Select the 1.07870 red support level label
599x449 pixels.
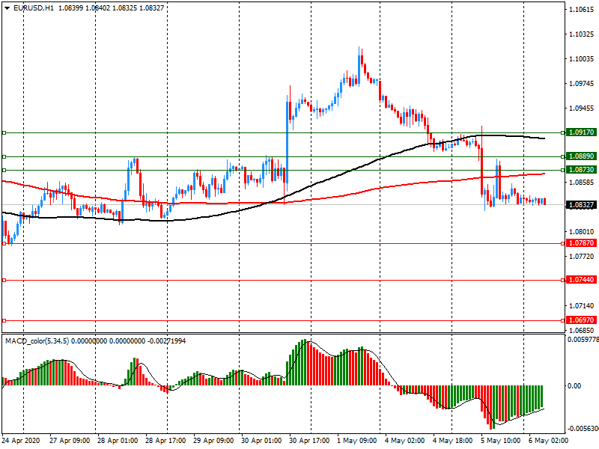click(x=582, y=242)
